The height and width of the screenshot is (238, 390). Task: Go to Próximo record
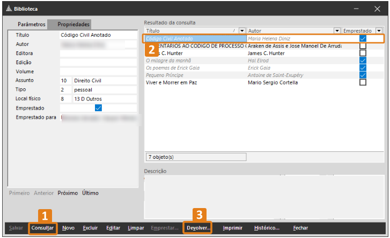[68, 193]
